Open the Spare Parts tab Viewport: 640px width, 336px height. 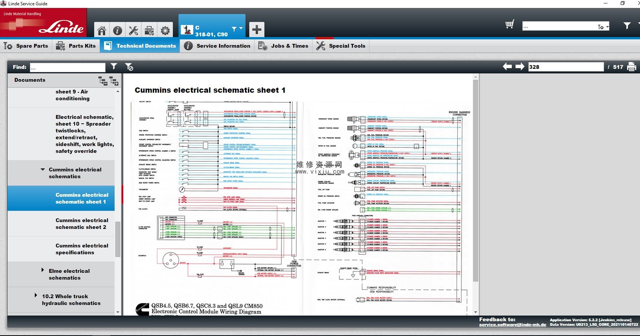click(26, 46)
